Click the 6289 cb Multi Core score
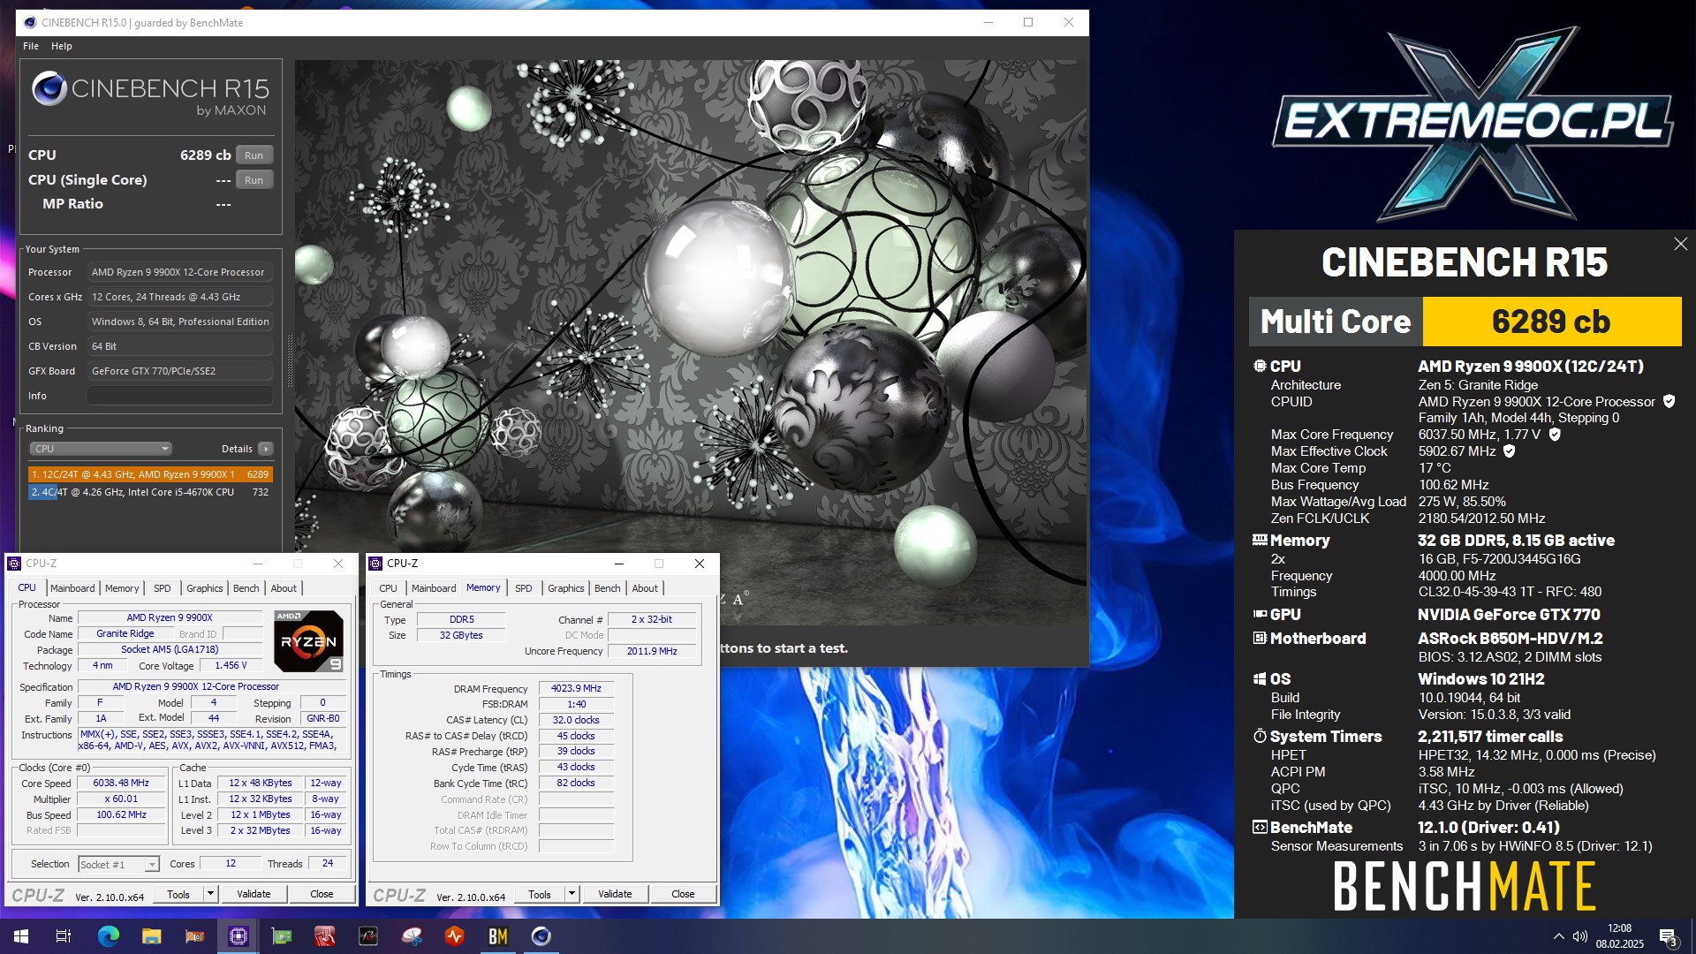This screenshot has width=1696, height=954. click(x=1551, y=322)
